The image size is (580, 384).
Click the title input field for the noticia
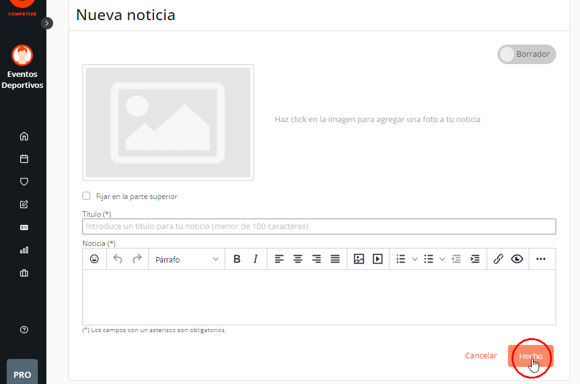pos(319,226)
